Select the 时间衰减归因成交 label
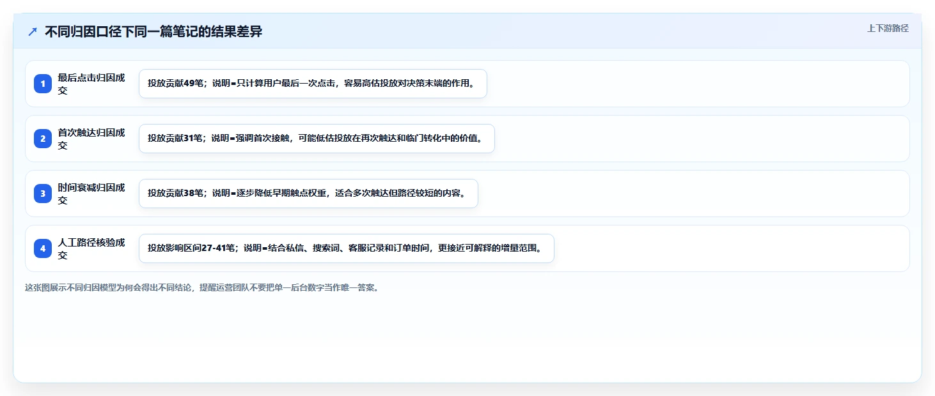935x396 pixels. coord(91,194)
